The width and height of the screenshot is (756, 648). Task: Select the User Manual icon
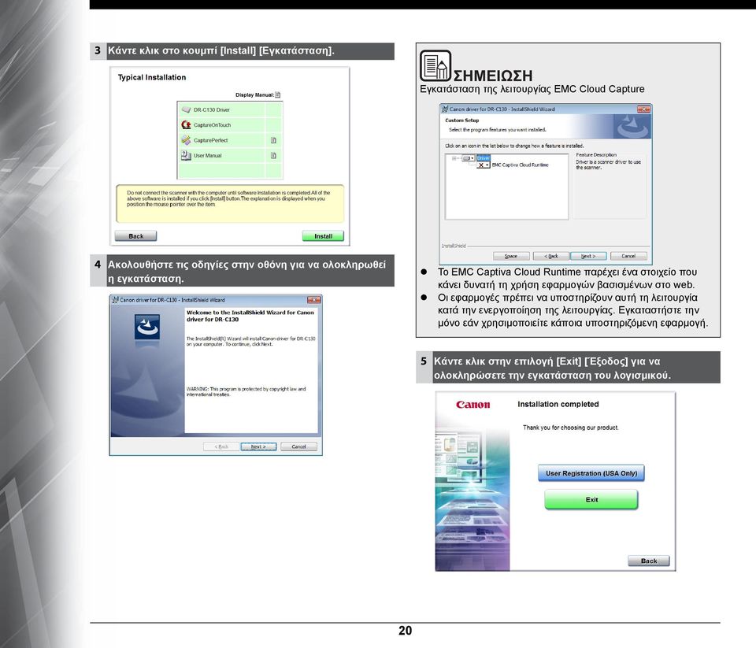click(x=186, y=155)
